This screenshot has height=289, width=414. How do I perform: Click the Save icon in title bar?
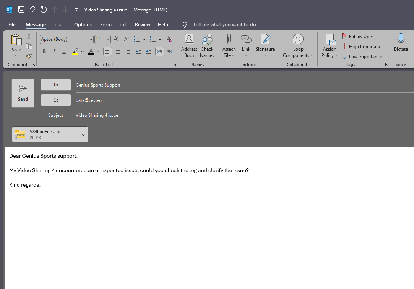21,10
